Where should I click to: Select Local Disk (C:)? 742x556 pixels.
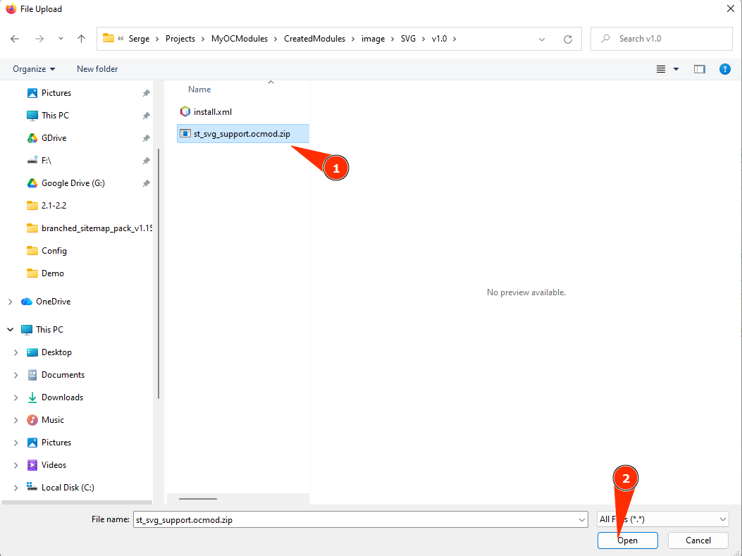click(x=67, y=488)
